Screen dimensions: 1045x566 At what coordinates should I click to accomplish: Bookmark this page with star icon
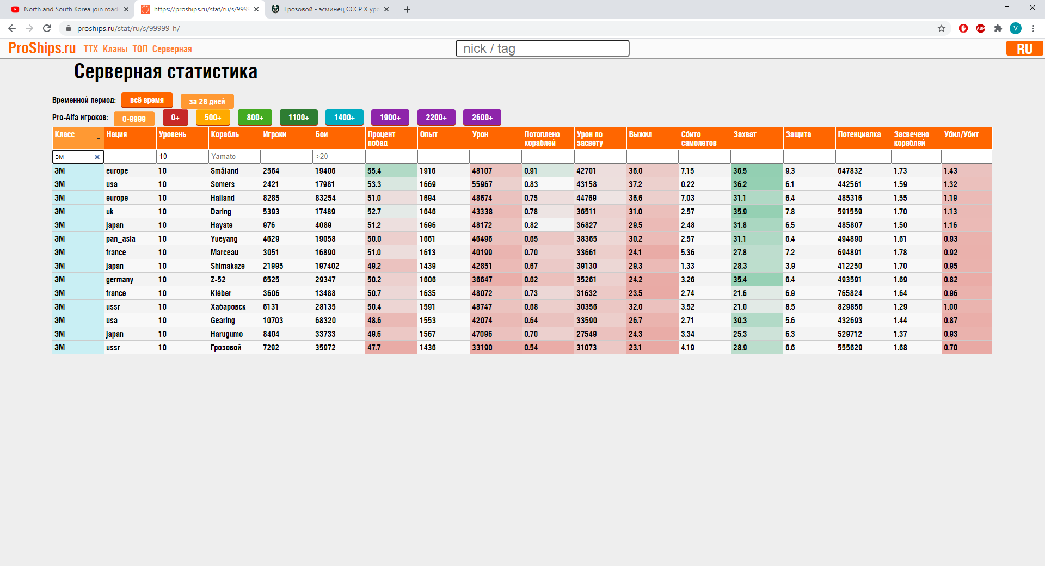[x=942, y=28]
